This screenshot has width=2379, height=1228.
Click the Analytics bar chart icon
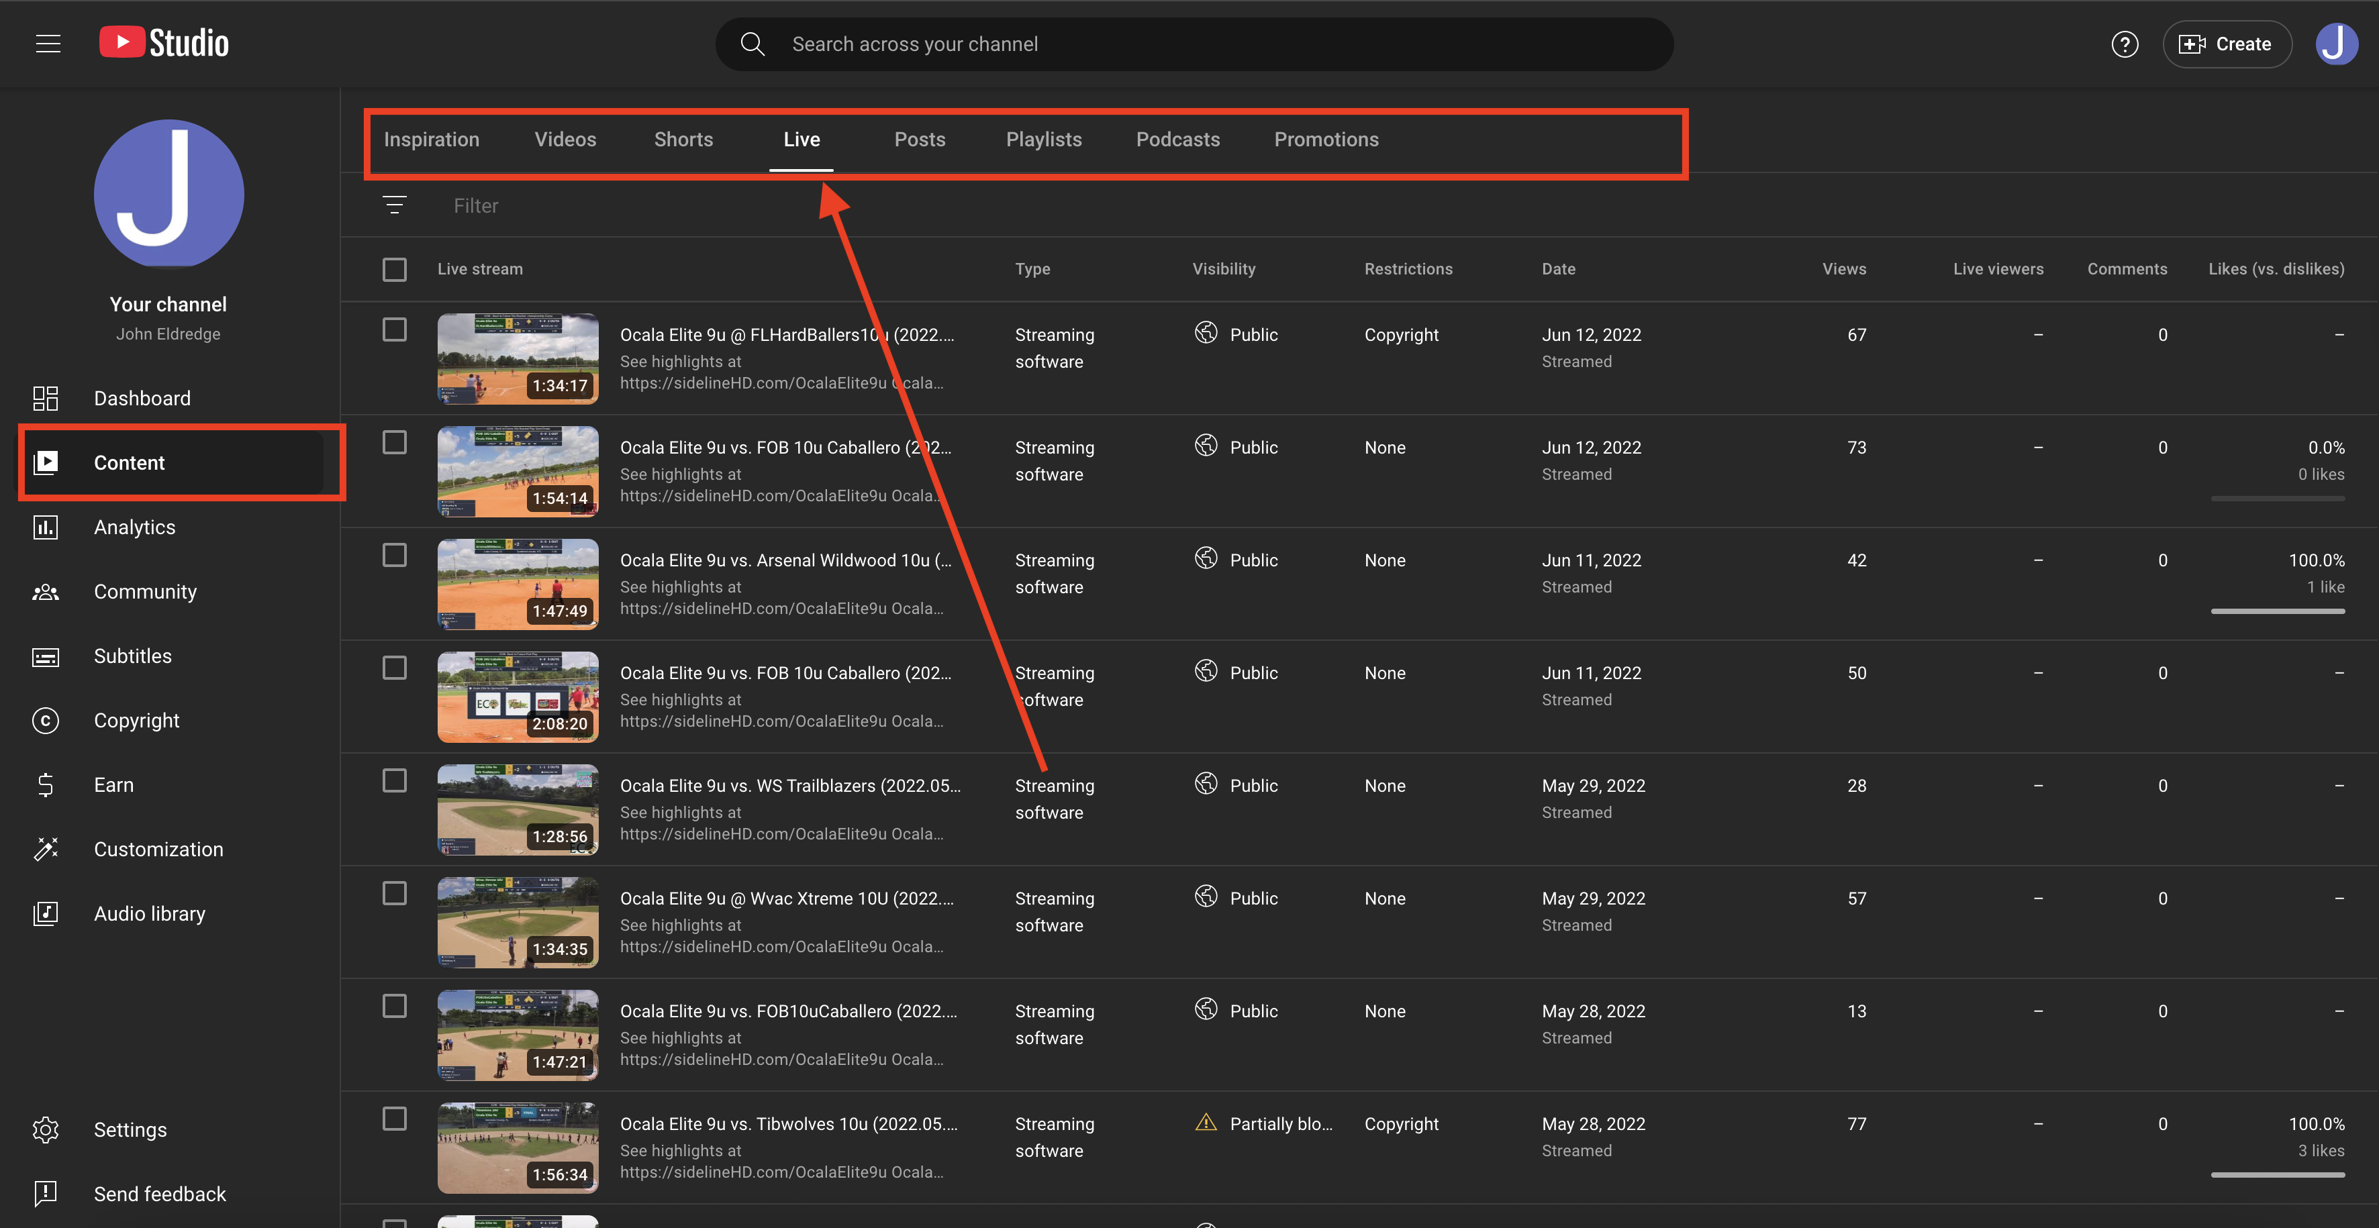[45, 527]
